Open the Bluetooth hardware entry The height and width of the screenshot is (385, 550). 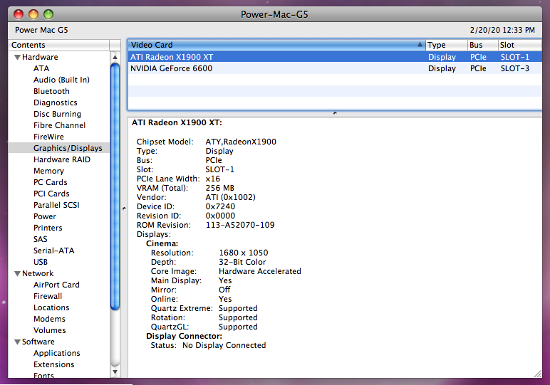coord(51,91)
